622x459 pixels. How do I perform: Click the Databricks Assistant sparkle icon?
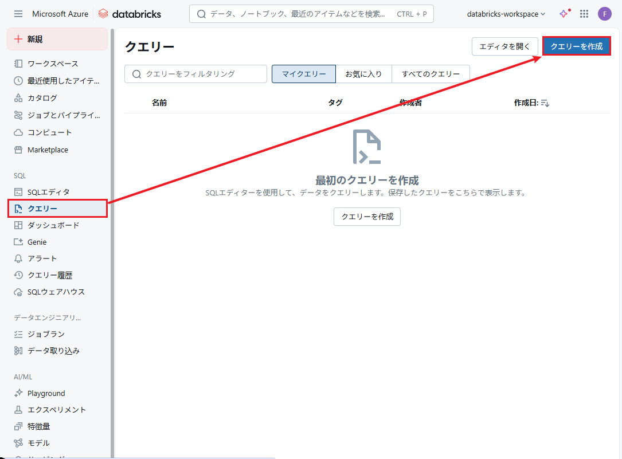564,14
